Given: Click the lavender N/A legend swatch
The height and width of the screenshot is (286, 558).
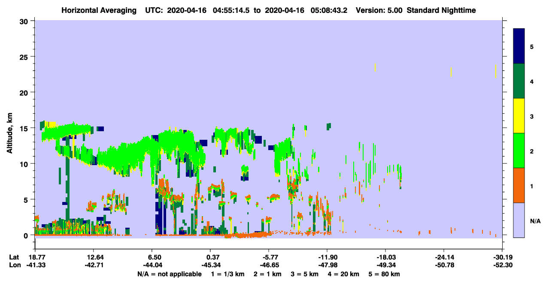Looking at the screenshot, I should (x=519, y=220).
